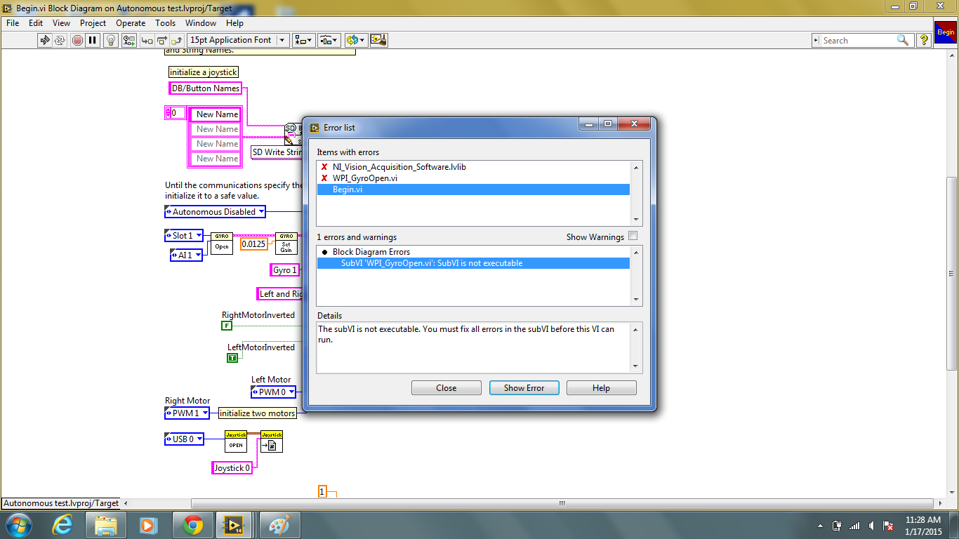Image resolution: width=959 pixels, height=539 pixels.
Task: Toggle the RightMotorInverted False boolean constant
Action: [x=227, y=326]
